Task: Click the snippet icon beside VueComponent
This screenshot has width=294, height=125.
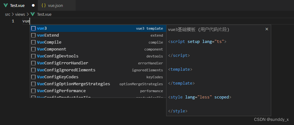Action: [x=33, y=49]
